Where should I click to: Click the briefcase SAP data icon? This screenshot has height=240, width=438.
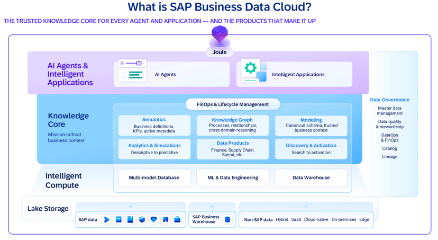[177, 219]
